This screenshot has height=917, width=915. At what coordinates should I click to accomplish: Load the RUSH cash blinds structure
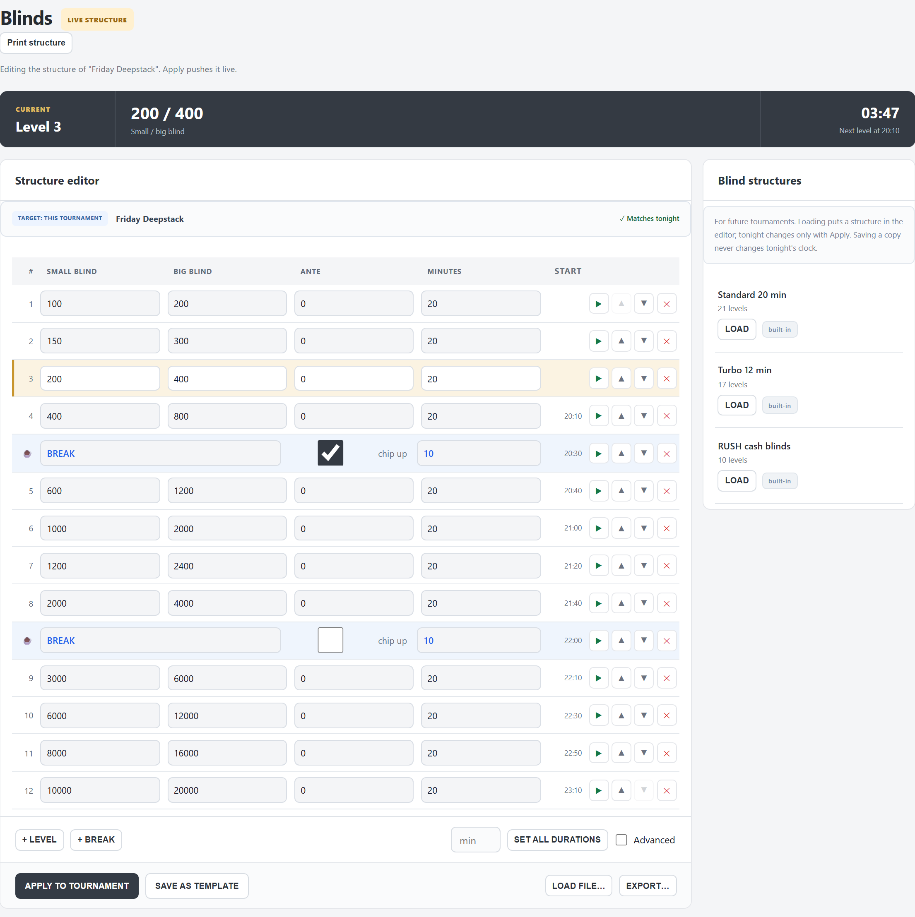pyautogui.click(x=737, y=480)
